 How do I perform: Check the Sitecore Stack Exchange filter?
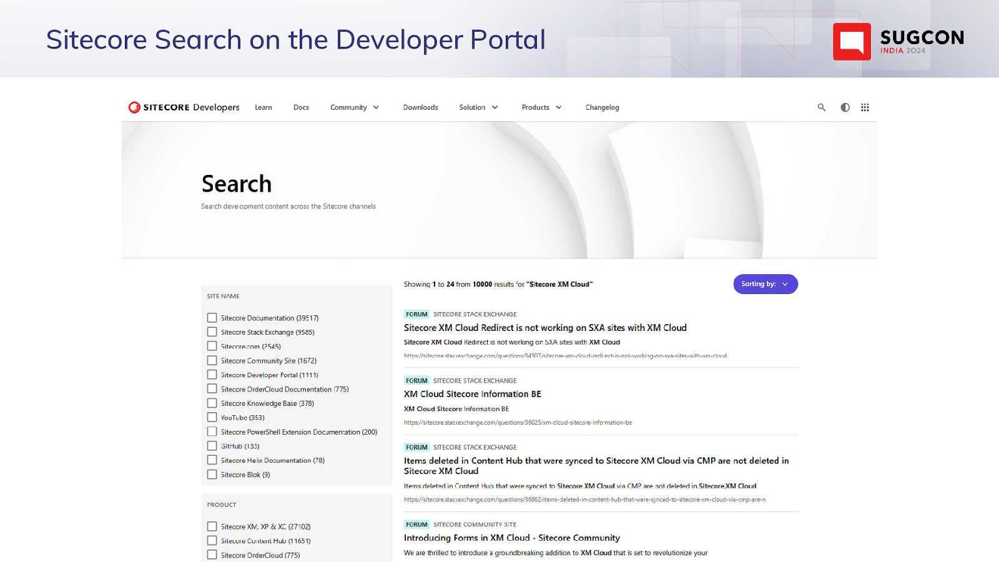click(212, 332)
